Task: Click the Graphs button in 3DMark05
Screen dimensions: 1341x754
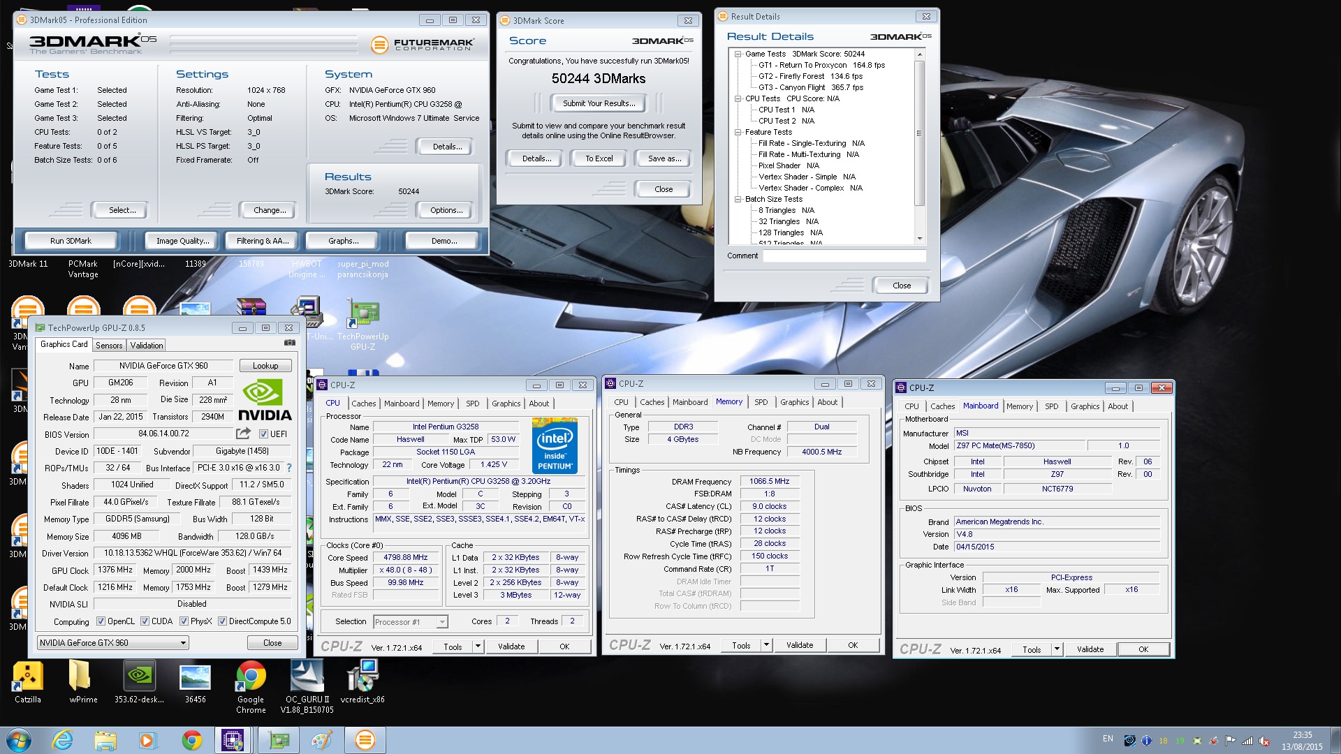Action: tap(343, 241)
